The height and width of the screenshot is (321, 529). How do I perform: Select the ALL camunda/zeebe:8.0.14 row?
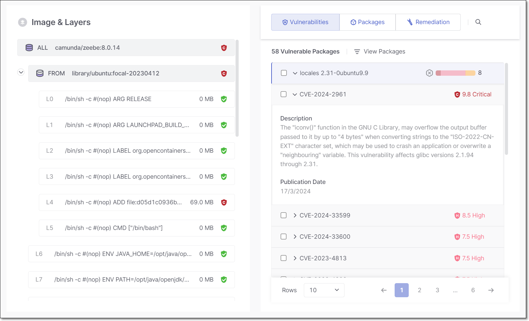pos(126,48)
